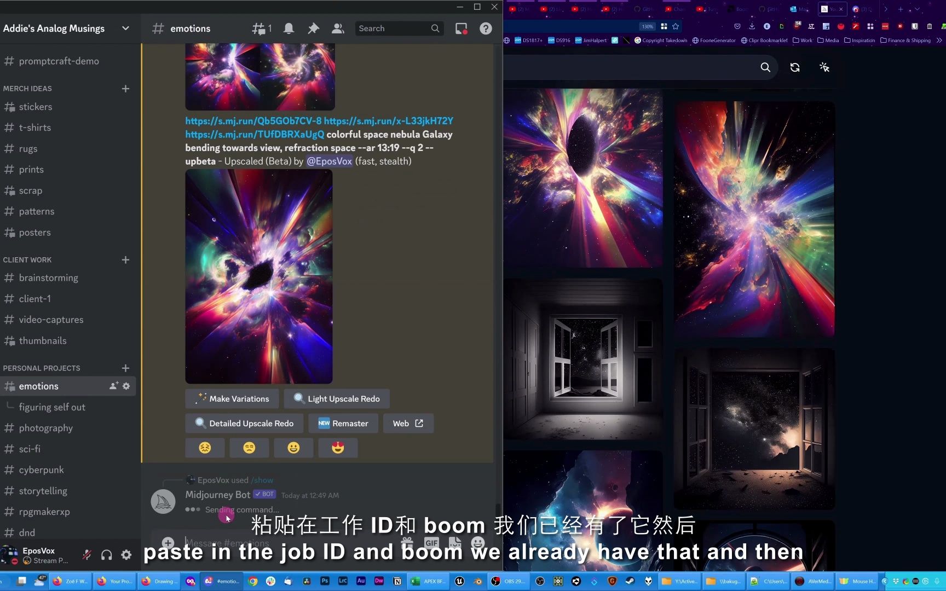Toggle the member list icon
This screenshot has height=591, width=946.
pyautogui.click(x=338, y=28)
